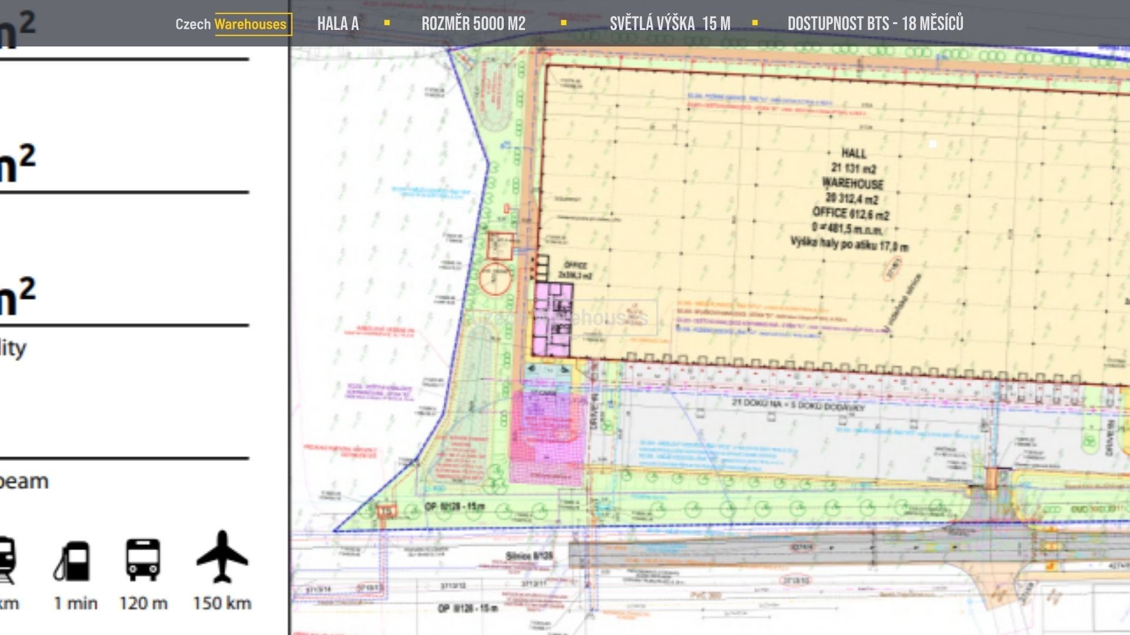Image resolution: width=1130 pixels, height=635 pixels.
Task: Click the gas station pump icon
Action: [x=74, y=561]
